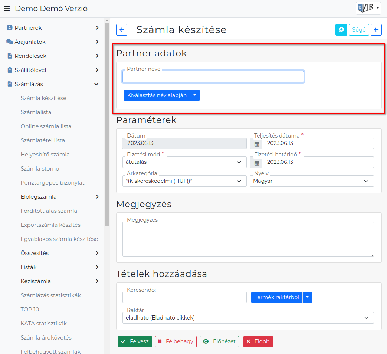The height and width of the screenshot is (354, 387).
Task: Click the back arrow next to Súgó
Action: coord(376,30)
